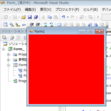Click the complete word A icon

pyautogui.click(x=24, y=25)
